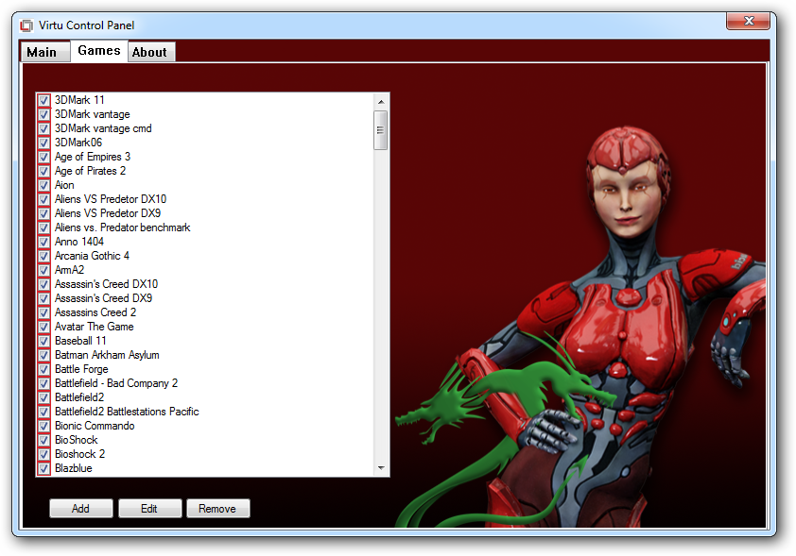The image size is (796, 556).
Task: Toggle Assassin's Creed DX10 checkbox
Action: click(x=44, y=284)
